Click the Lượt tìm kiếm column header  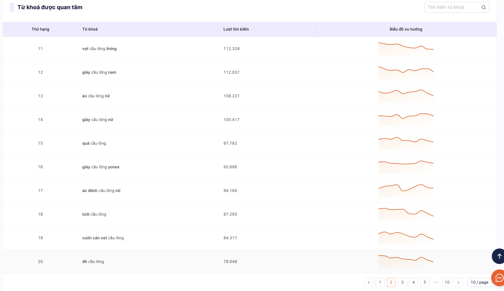click(236, 29)
